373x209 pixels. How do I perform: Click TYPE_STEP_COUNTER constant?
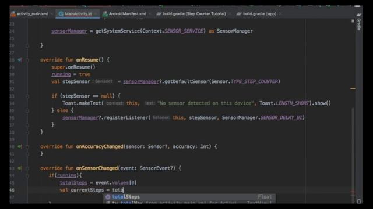click(x=254, y=81)
